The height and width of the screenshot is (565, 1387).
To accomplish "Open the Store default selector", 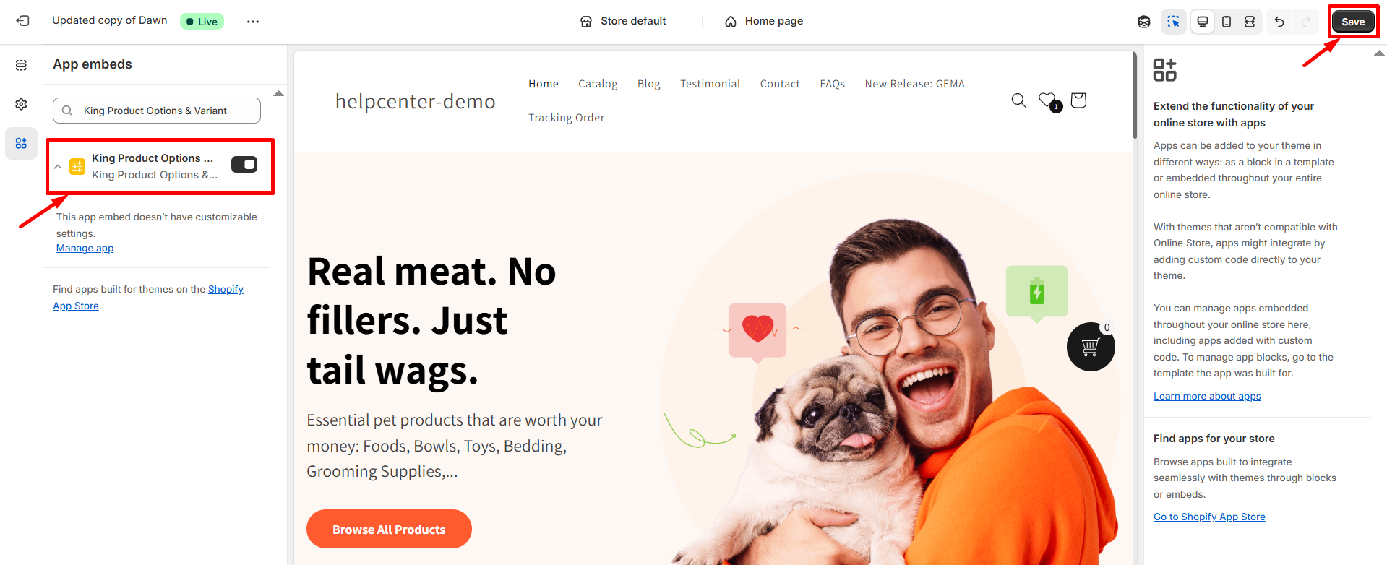I will click(x=623, y=22).
